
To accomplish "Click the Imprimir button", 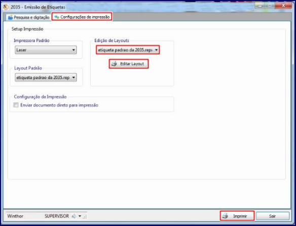I will pyautogui.click(x=237, y=216).
